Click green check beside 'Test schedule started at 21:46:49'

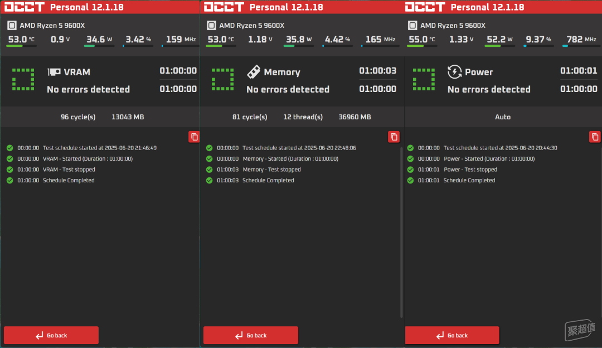coord(10,148)
